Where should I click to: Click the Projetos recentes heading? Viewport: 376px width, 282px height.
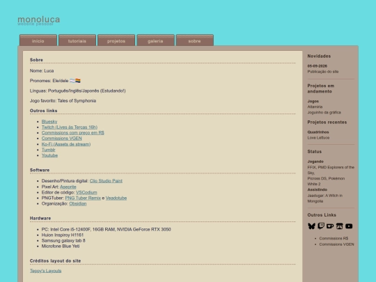click(327, 123)
